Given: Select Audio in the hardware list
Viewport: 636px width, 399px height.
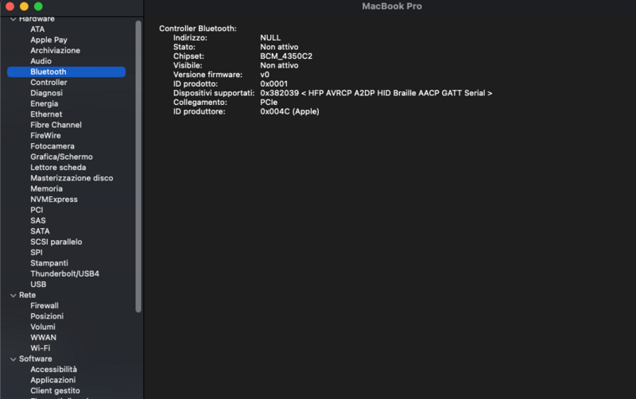Looking at the screenshot, I should coord(41,61).
